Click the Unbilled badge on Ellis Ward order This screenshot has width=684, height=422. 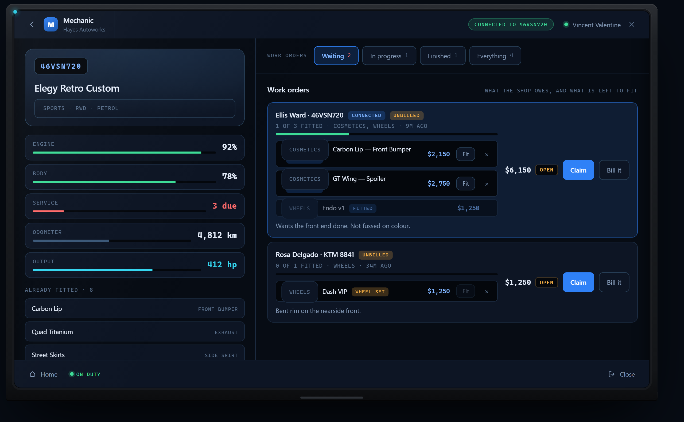[406, 116]
